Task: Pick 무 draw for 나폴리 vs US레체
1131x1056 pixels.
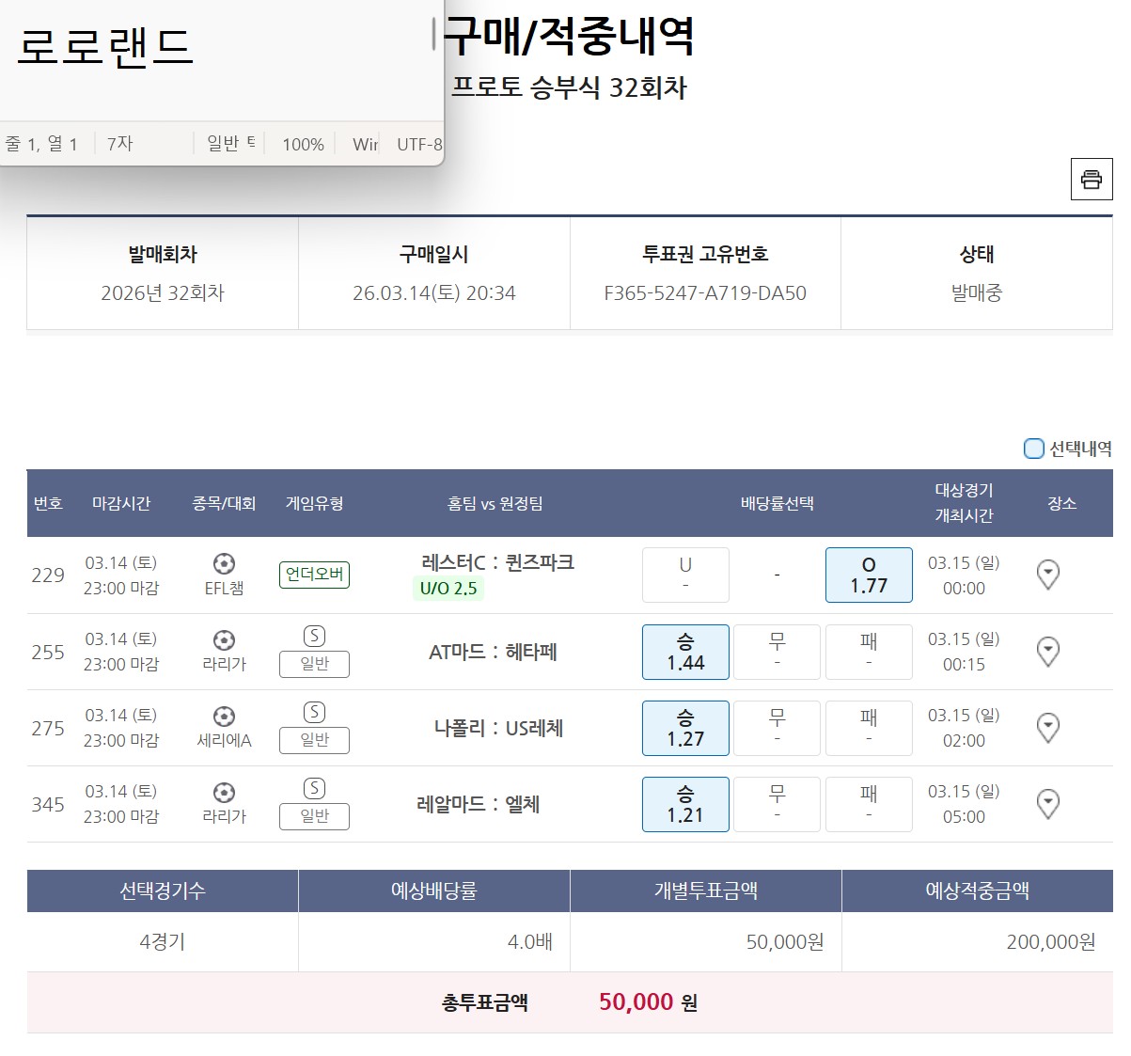Action: (x=777, y=728)
